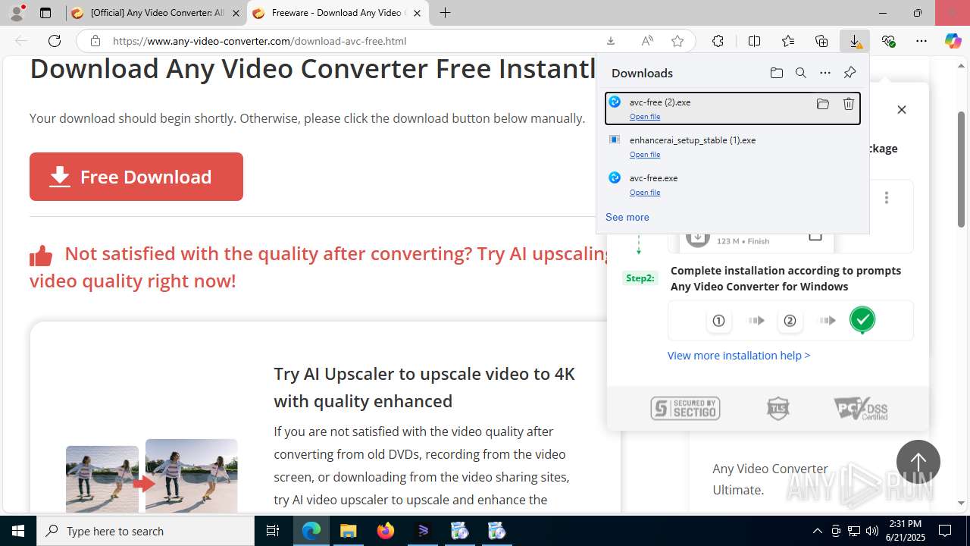Select the enhancerai_setup_stable (1).exe download entry
Image resolution: width=970 pixels, height=546 pixels.
pos(733,146)
